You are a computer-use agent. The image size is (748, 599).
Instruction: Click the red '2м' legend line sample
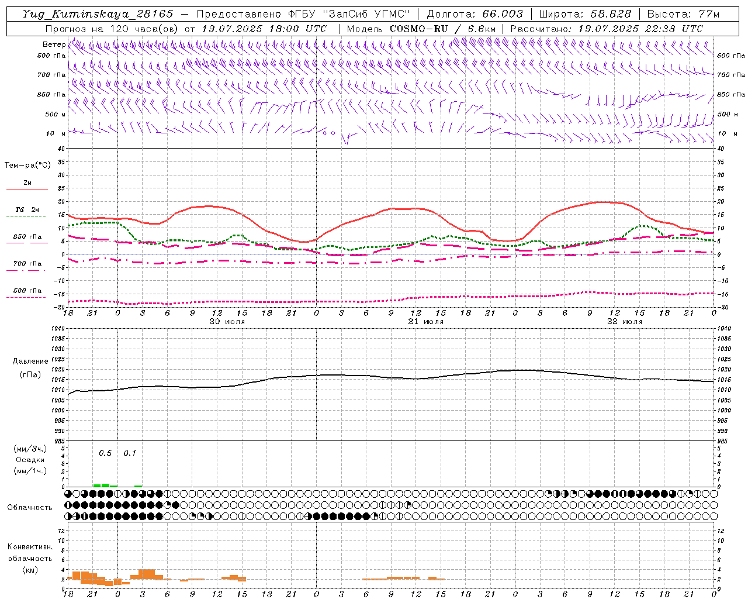tap(27, 189)
